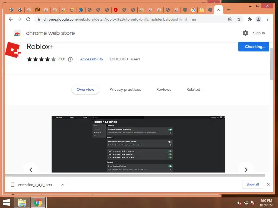
Task: Click the 1,000,000+ users text
Action: tap(125, 59)
